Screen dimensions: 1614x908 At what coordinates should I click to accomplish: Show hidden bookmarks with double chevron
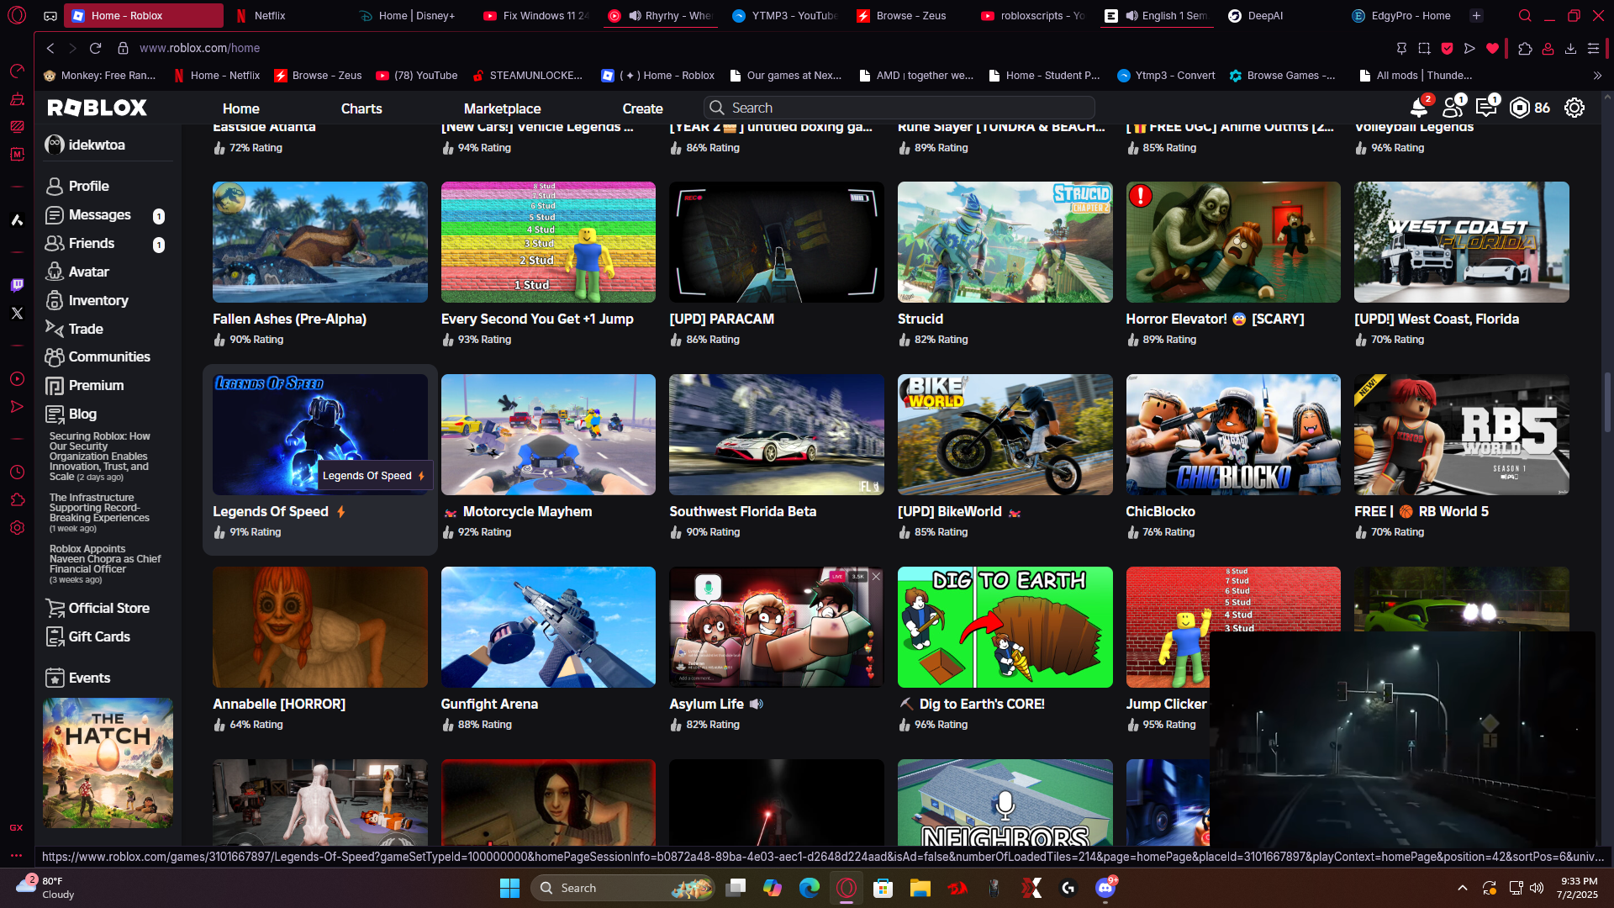point(1597,76)
